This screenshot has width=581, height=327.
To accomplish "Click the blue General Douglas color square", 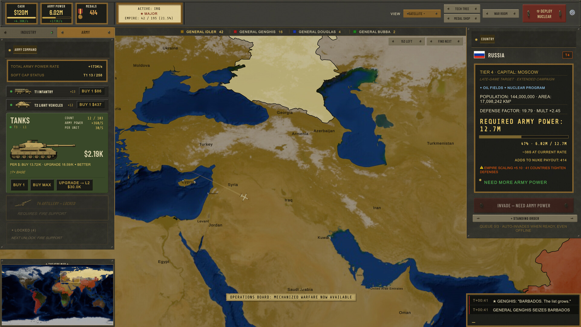I will (x=294, y=31).
